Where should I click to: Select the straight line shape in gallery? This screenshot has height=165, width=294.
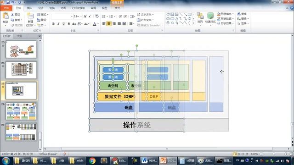[x=181, y=14]
